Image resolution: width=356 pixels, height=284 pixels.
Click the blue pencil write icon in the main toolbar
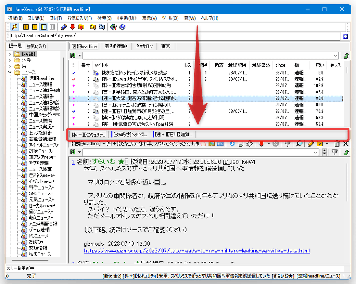coord(64,27)
